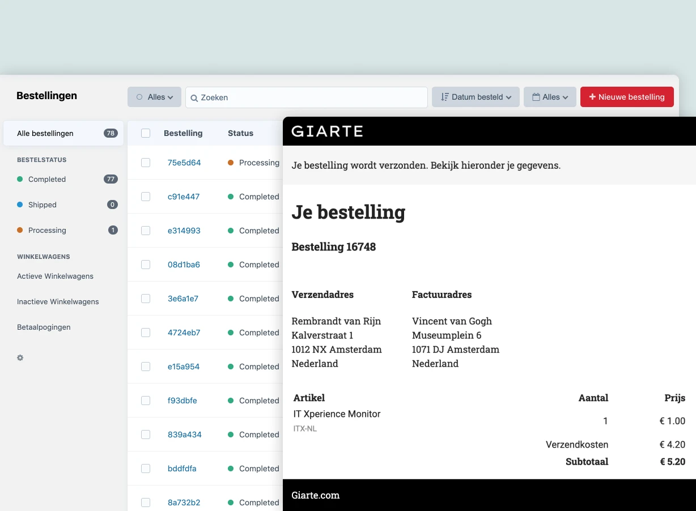This screenshot has height=511, width=696.
Task: Check the box for order bddfdfa
Action: click(146, 469)
